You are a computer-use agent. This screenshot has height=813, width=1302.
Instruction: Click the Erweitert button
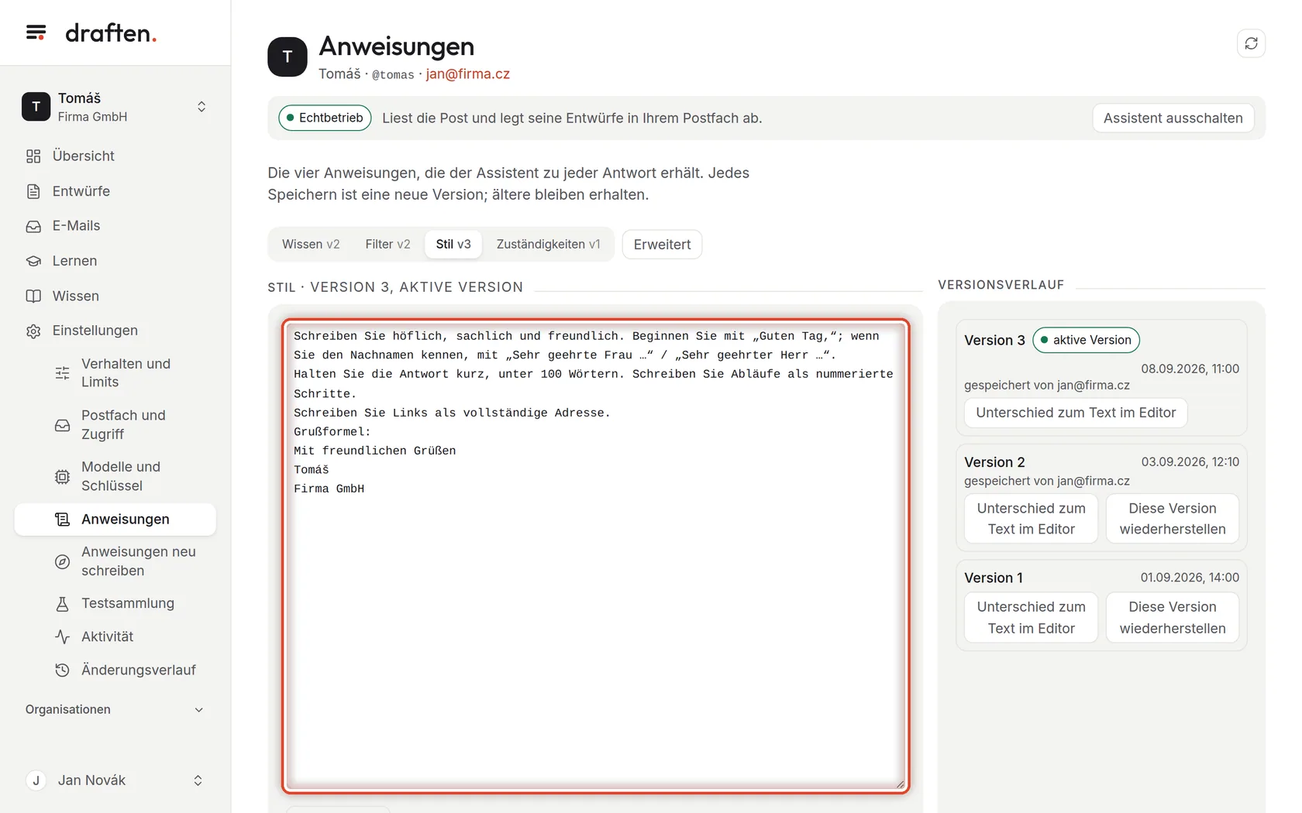pos(662,245)
